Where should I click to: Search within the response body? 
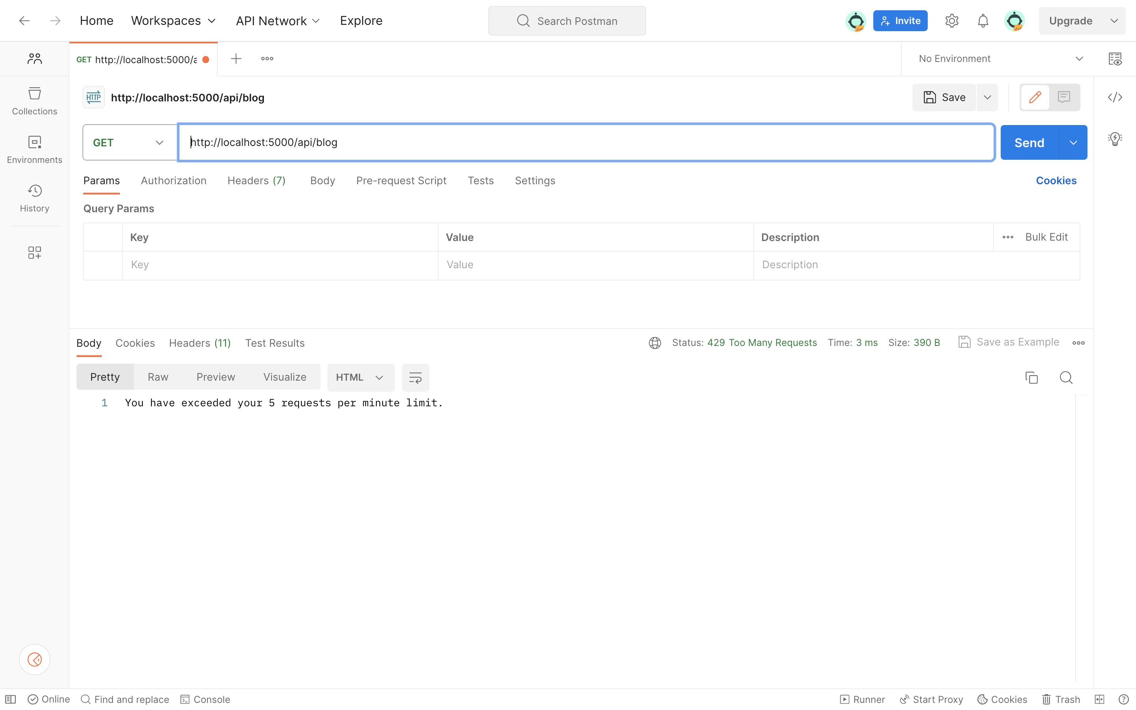point(1066,377)
